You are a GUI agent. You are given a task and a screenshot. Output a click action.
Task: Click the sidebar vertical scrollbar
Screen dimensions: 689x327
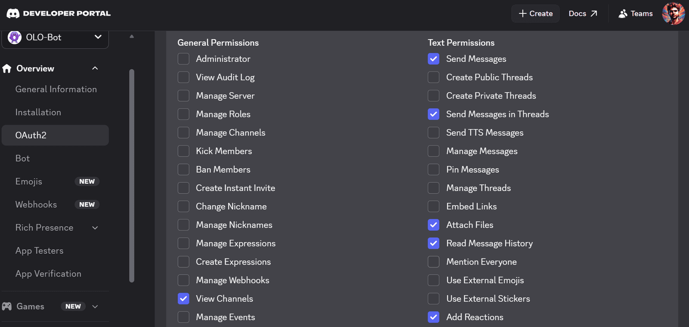point(132,176)
